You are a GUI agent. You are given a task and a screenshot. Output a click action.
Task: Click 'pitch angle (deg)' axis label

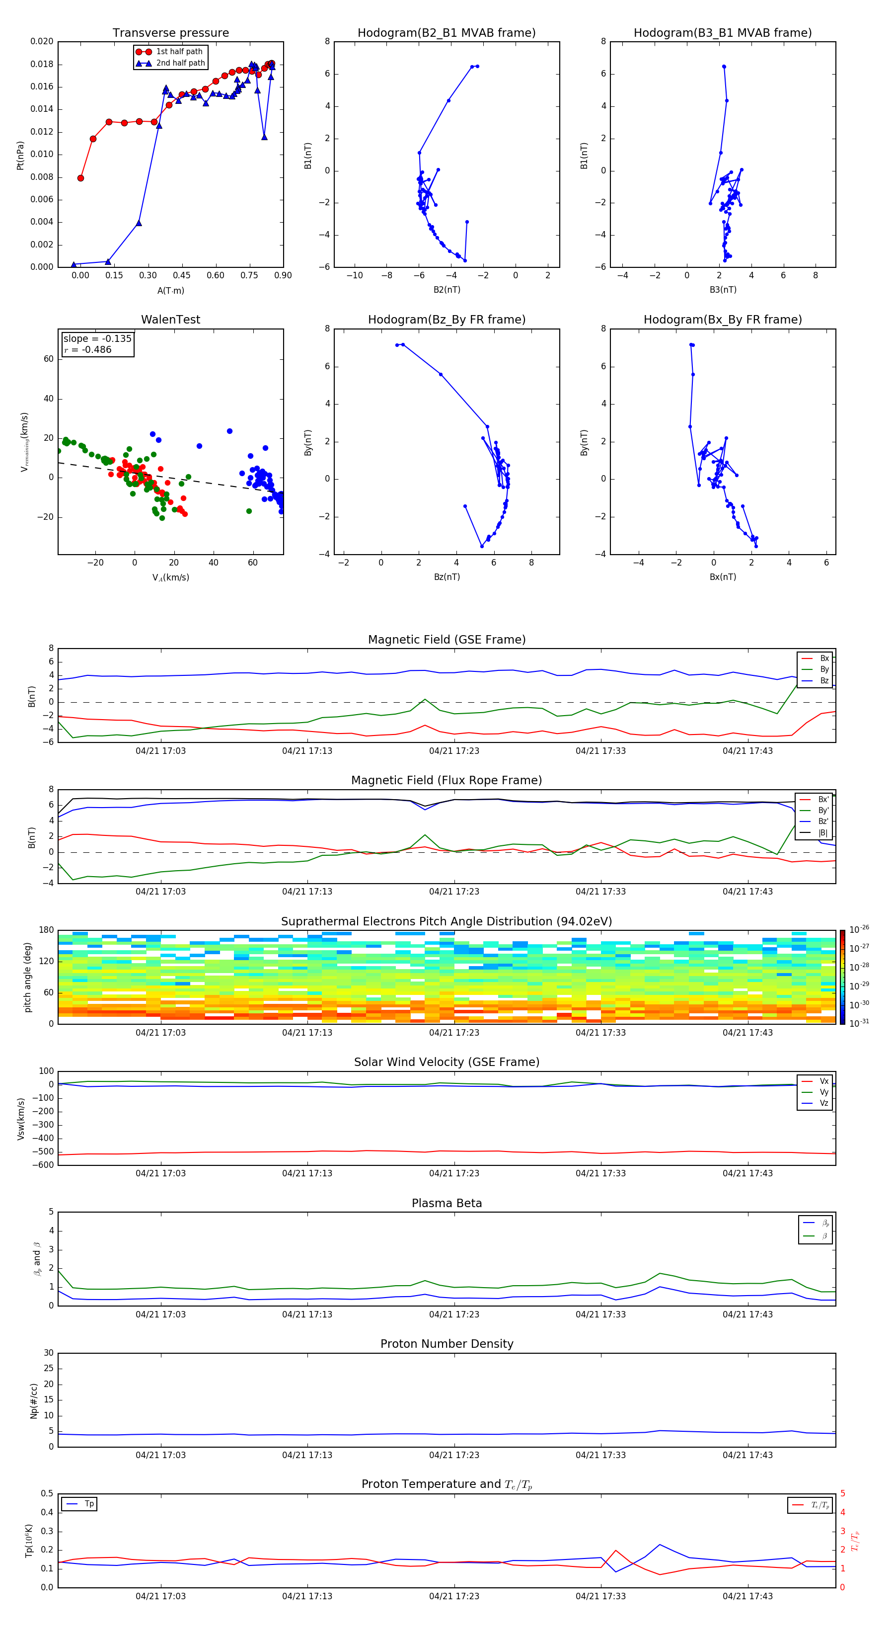tap(27, 977)
